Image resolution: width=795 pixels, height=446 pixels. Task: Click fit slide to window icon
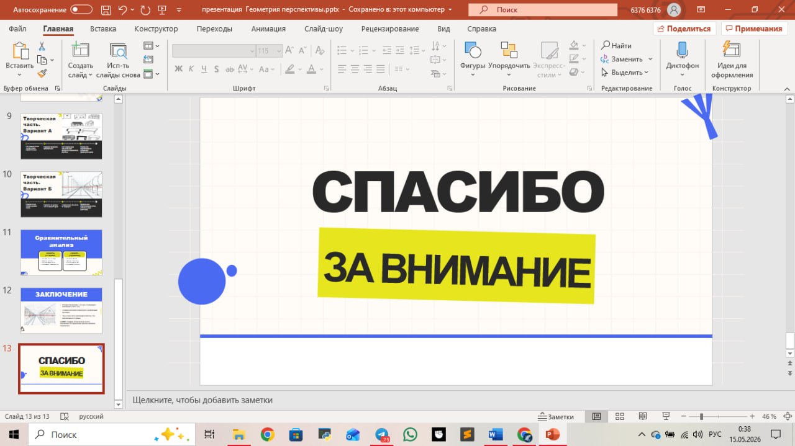788,416
